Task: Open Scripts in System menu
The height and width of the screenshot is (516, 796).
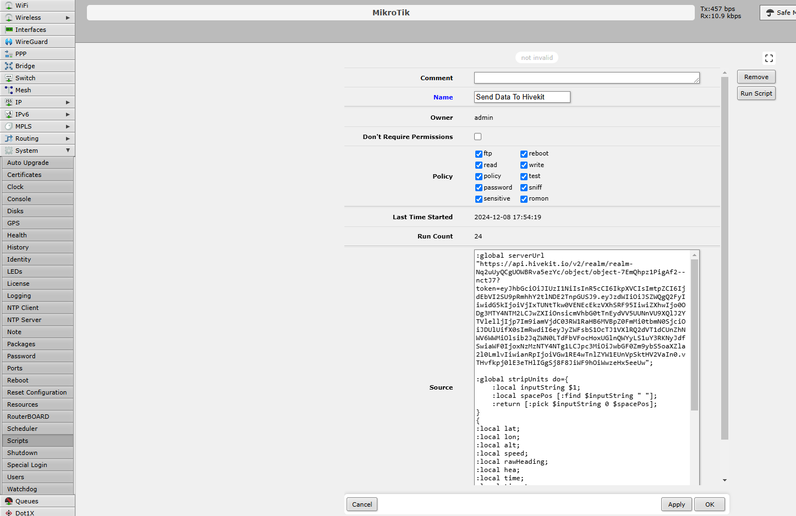Action: coord(37,441)
